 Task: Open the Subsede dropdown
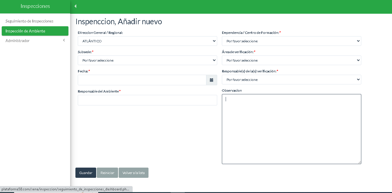[147, 60]
